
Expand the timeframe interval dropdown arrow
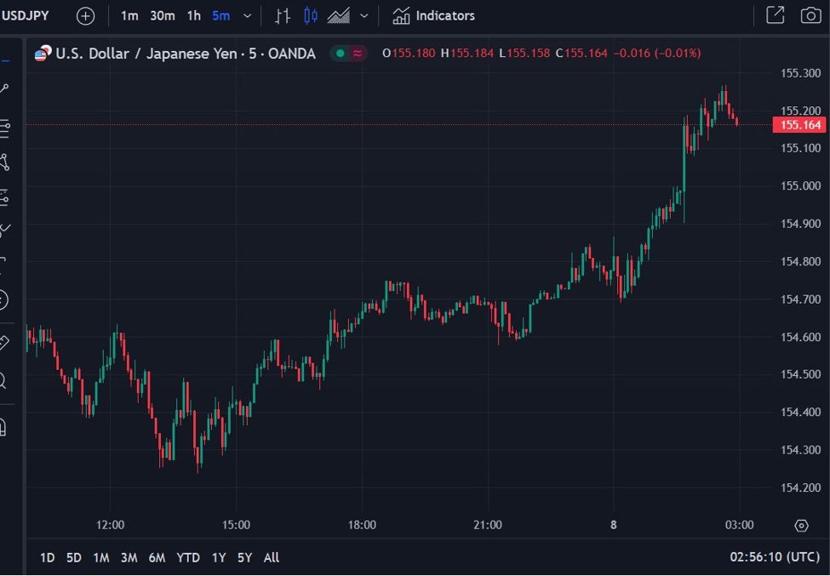click(248, 16)
